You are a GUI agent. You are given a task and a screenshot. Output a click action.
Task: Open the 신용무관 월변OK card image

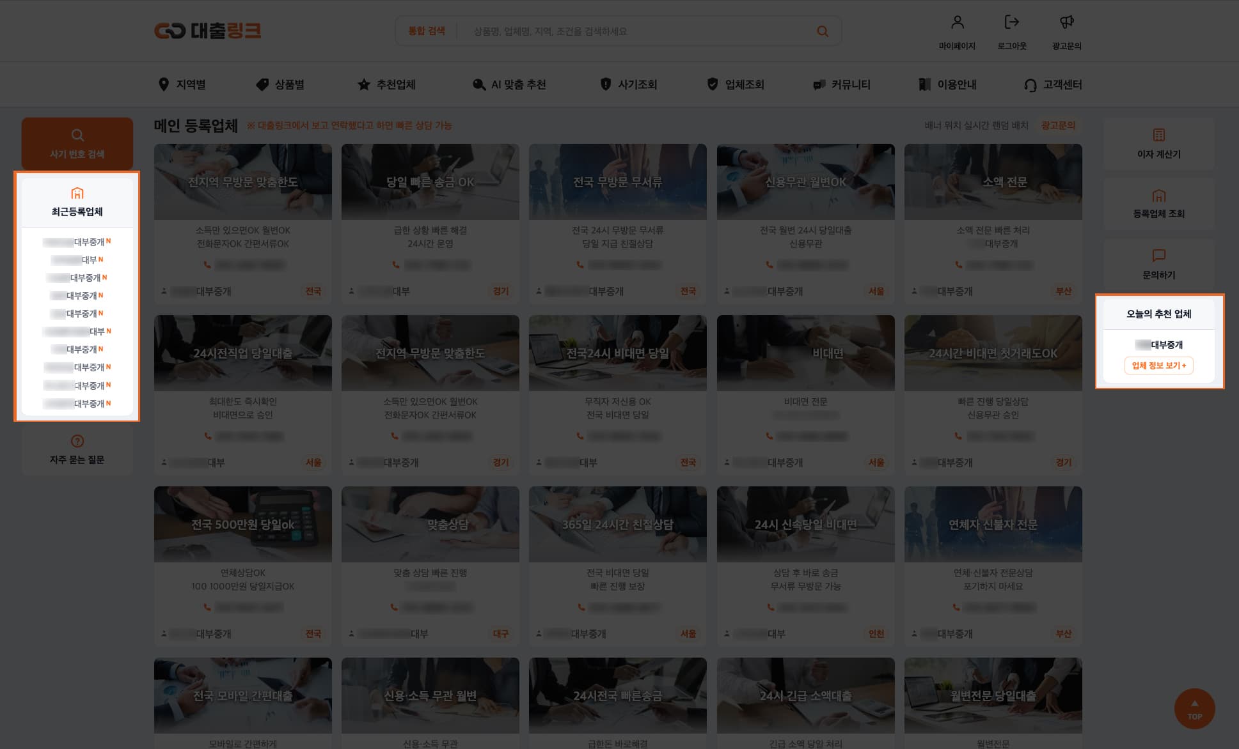[806, 182]
